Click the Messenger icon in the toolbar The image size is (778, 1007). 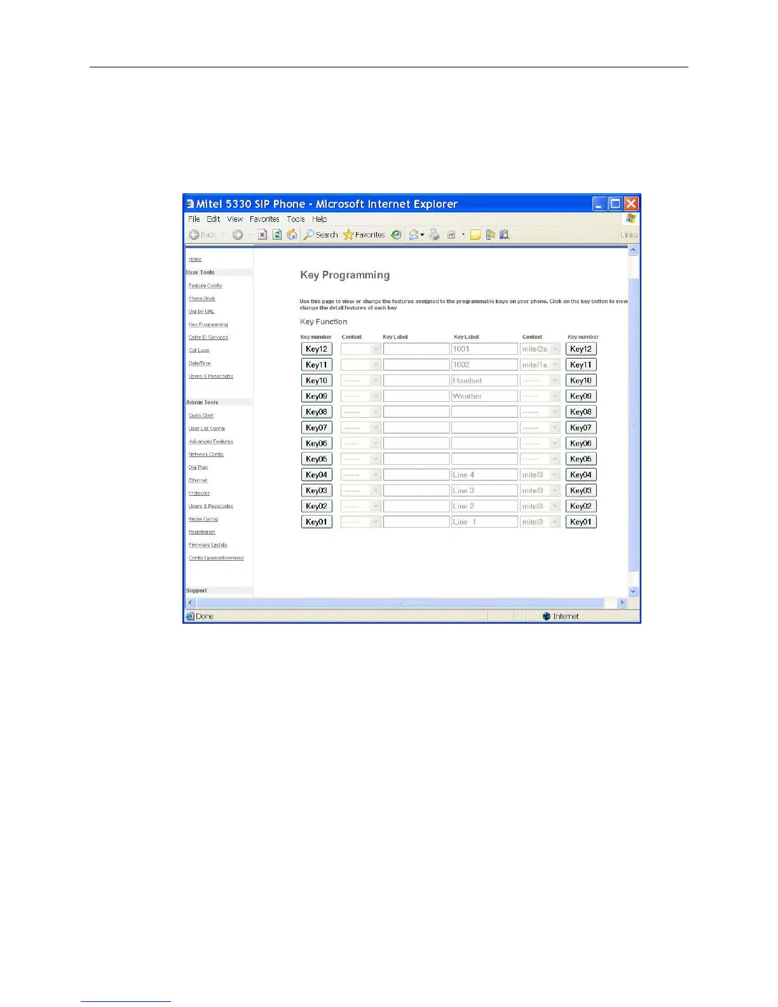(504, 235)
